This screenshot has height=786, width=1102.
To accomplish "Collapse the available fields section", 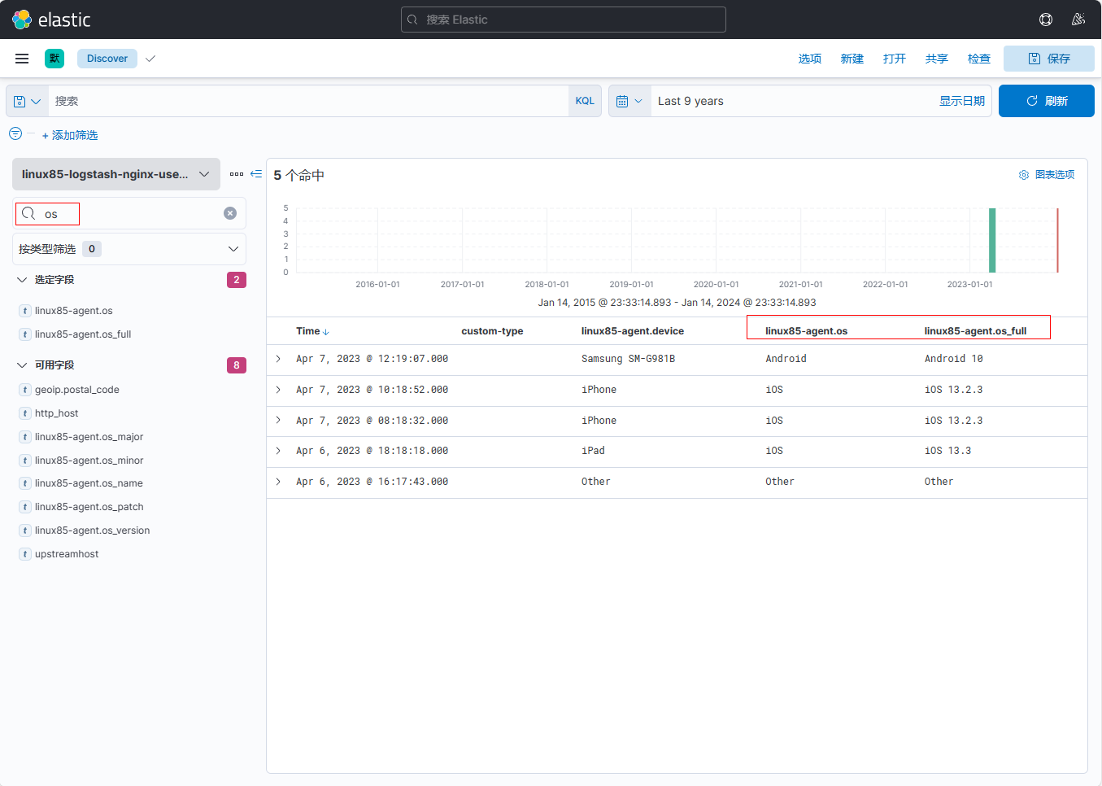I will tap(22, 365).
